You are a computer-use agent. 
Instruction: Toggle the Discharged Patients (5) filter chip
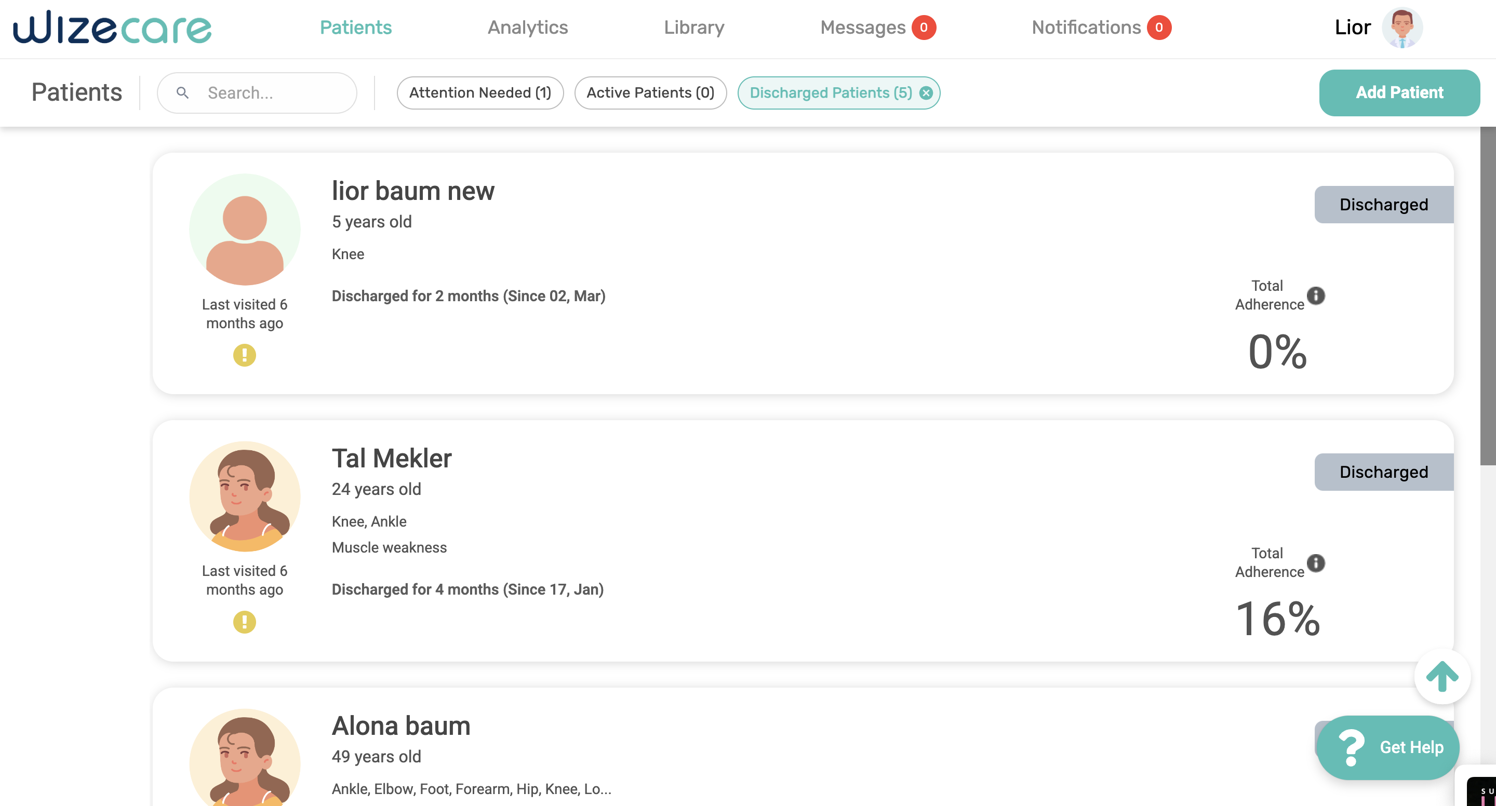[x=831, y=93]
